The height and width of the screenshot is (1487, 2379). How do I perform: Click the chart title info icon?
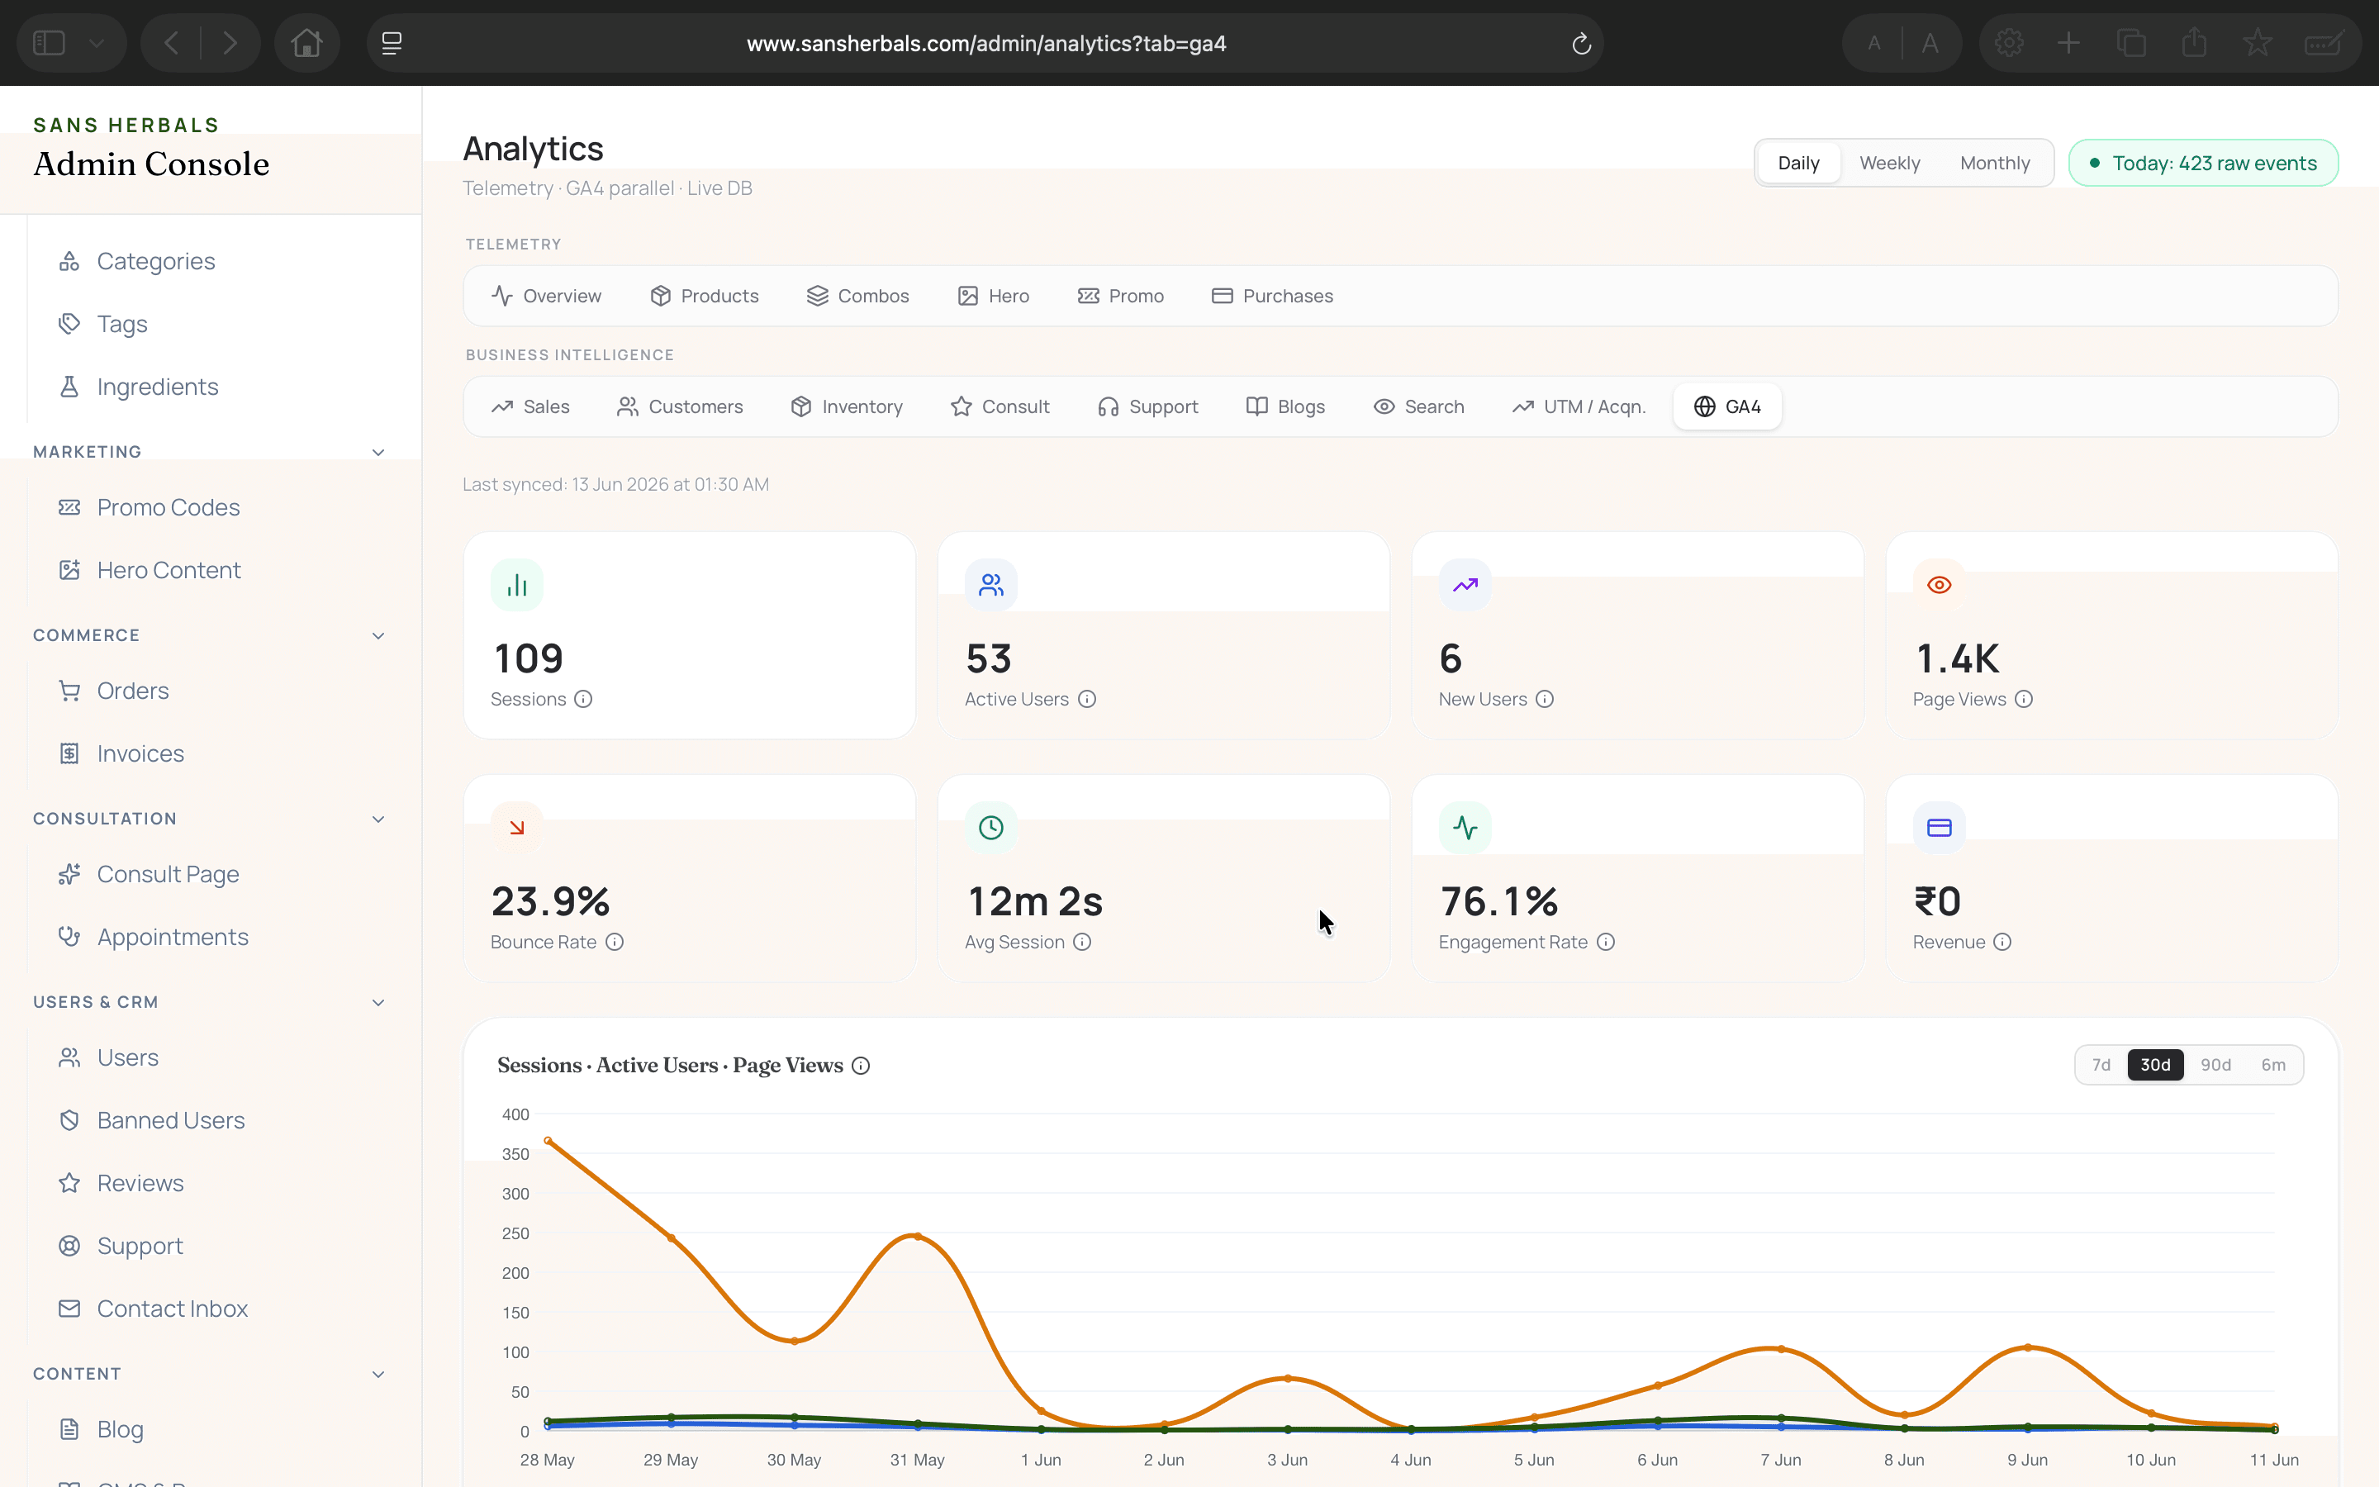coord(862,1066)
